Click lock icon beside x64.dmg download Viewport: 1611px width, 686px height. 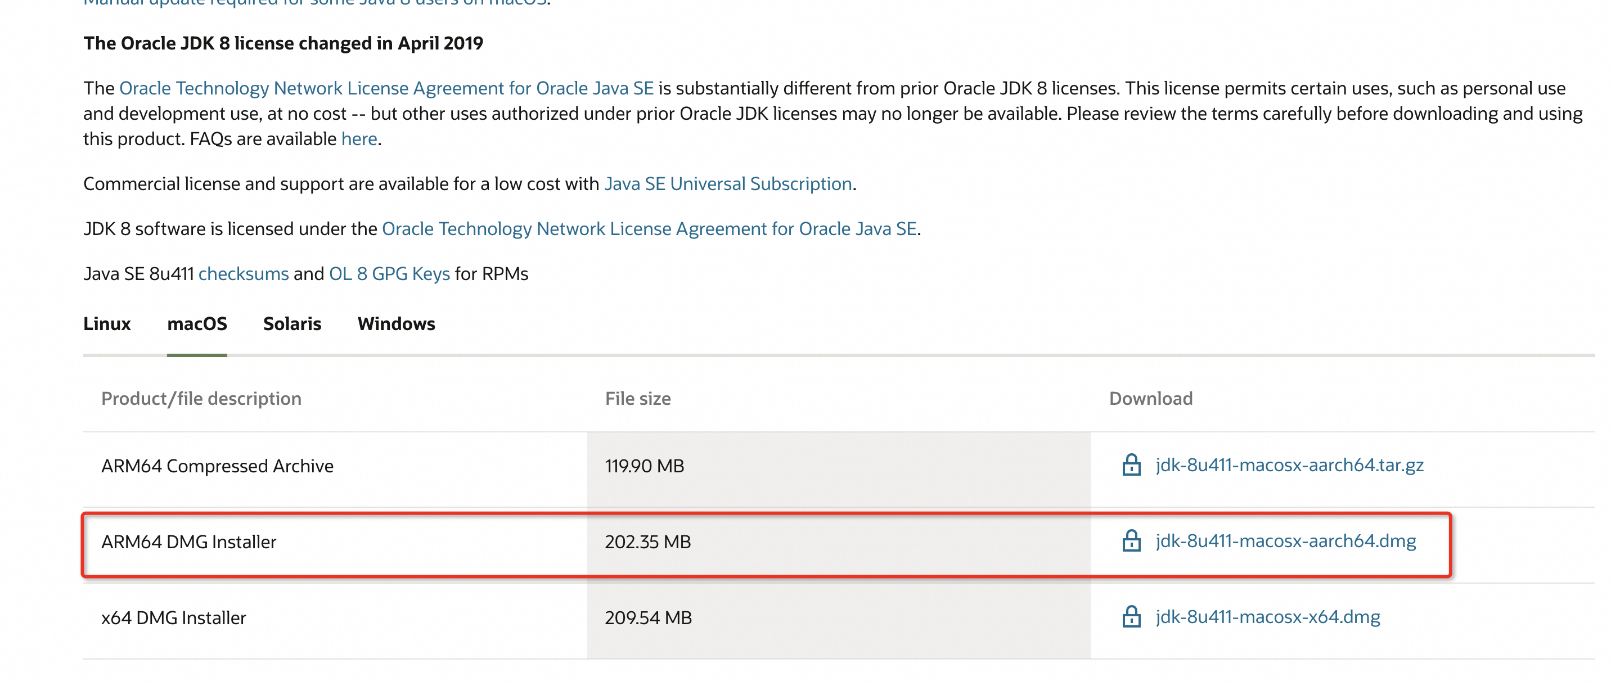pos(1131,617)
